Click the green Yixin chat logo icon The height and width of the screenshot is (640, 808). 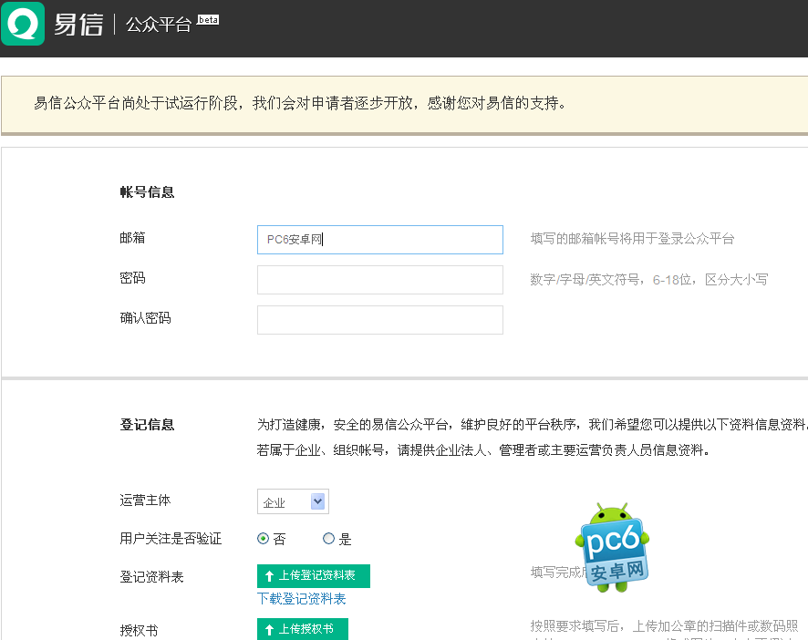click(22, 22)
